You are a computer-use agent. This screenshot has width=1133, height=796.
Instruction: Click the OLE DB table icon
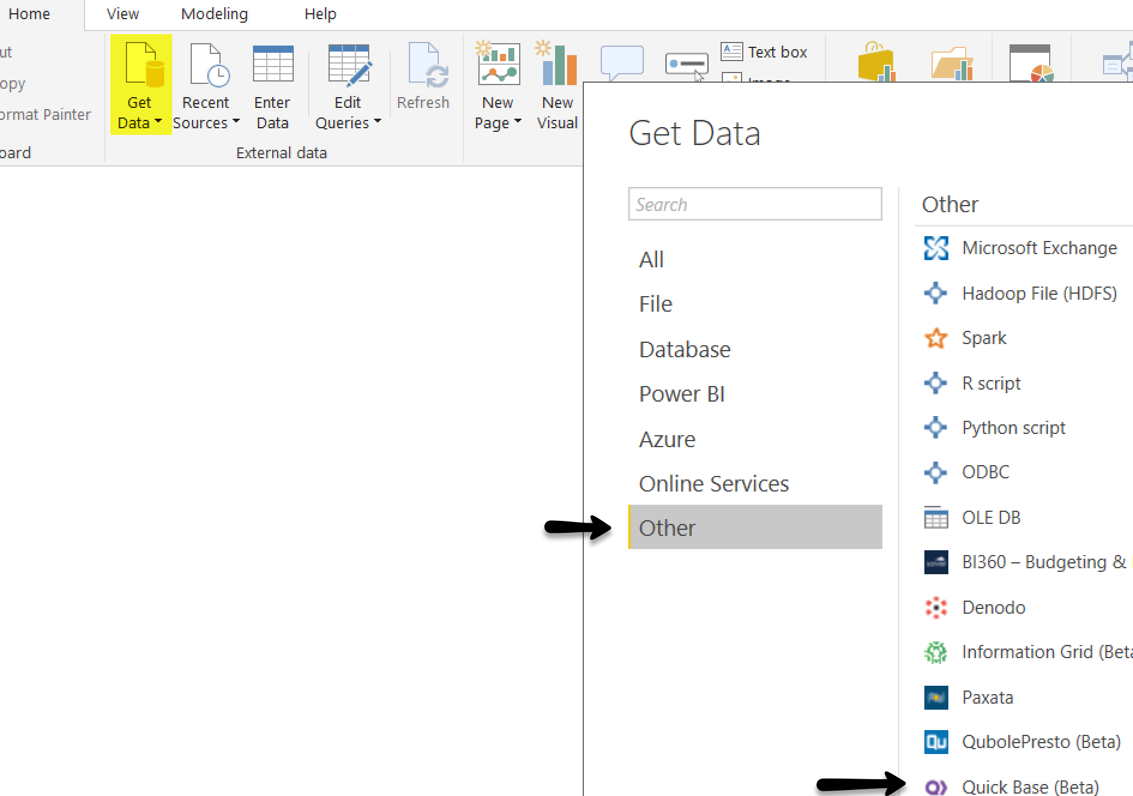tap(936, 517)
